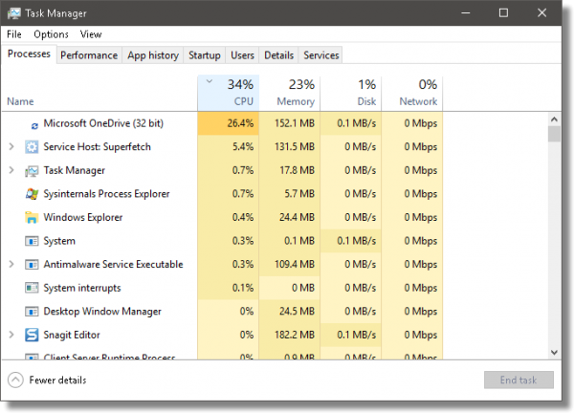Click the scrollbar down arrow
The height and width of the screenshot is (413, 574).
click(x=554, y=353)
